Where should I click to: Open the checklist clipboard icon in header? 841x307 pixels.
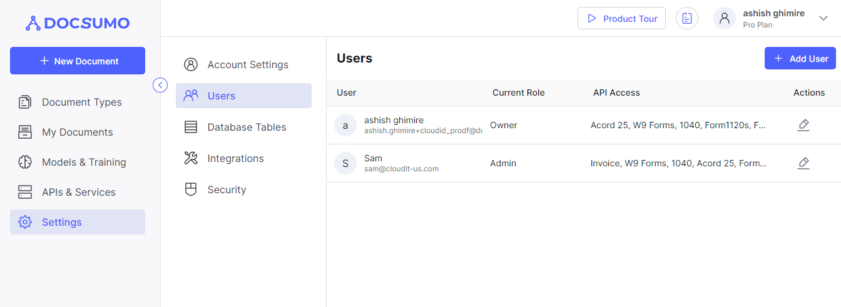pos(687,19)
